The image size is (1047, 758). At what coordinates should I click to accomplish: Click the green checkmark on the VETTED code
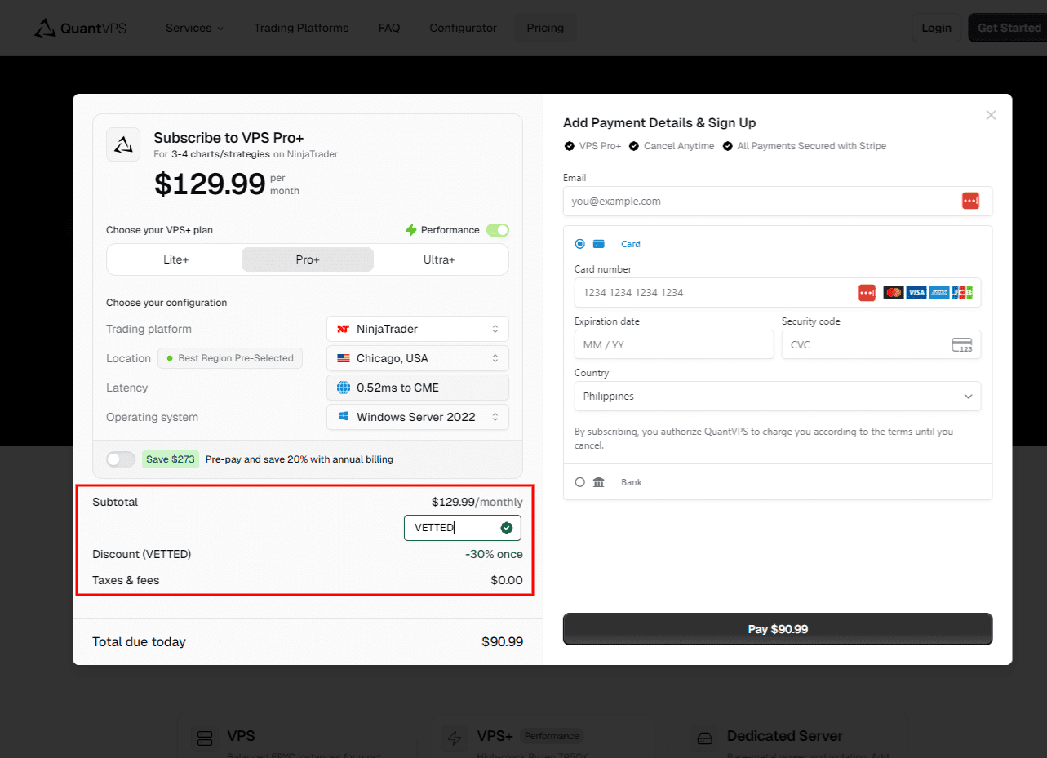(x=507, y=527)
